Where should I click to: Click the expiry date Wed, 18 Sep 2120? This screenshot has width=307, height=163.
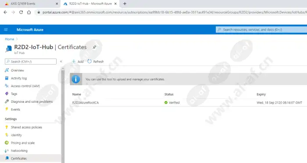pyautogui.click(x=279, y=103)
